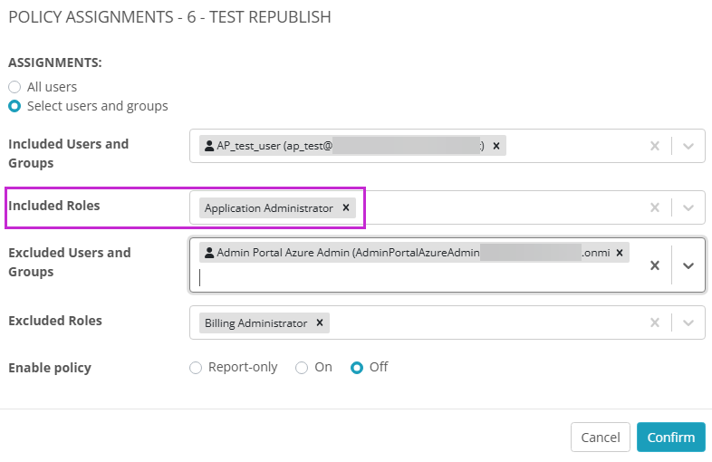Screen dimensions: 712x462
Task: Set Enable policy to Report-only
Action: (196, 368)
